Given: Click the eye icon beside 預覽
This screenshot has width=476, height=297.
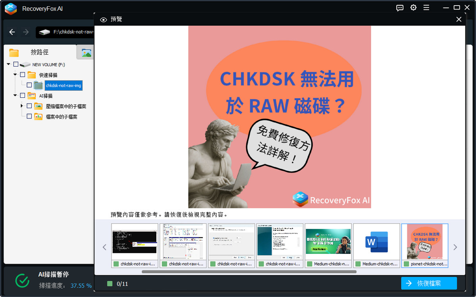Looking at the screenshot, I should point(104,19).
